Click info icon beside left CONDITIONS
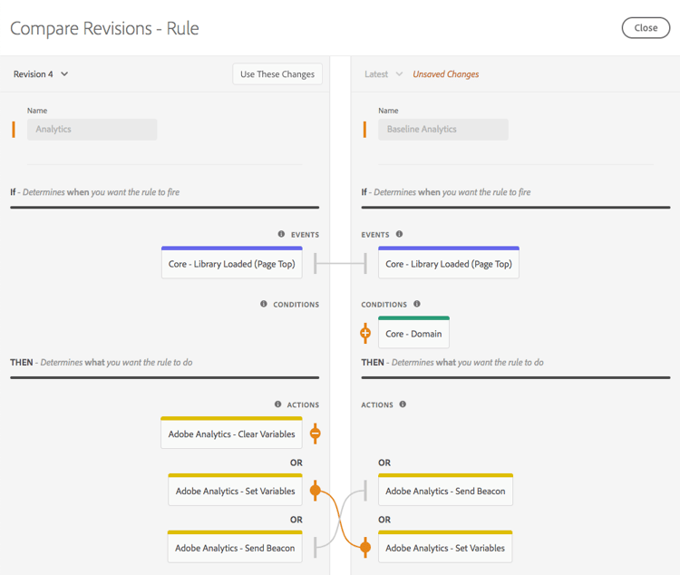 (x=264, y=304)
